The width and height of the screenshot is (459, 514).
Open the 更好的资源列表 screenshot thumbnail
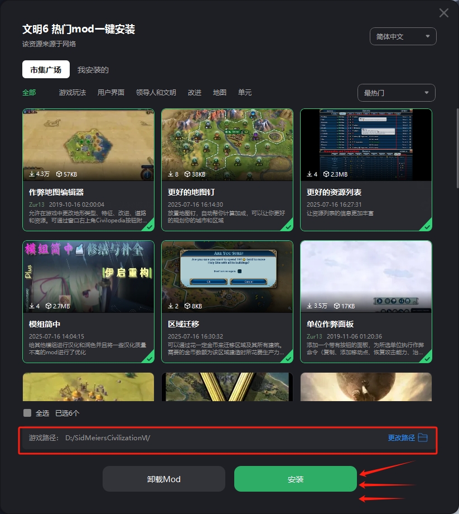coord(366,145)
